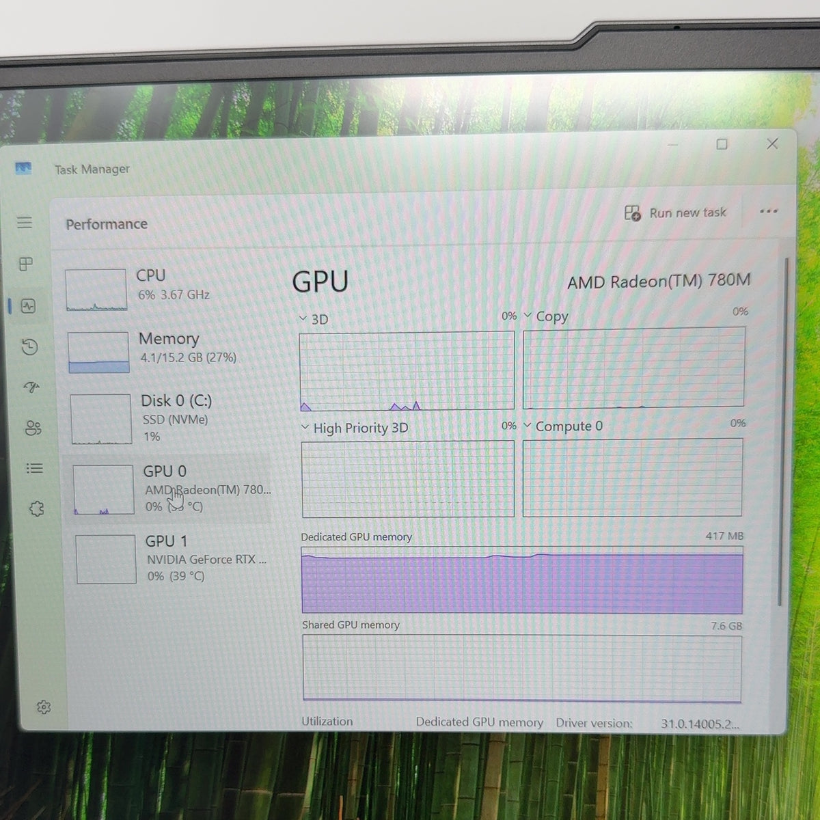Image resolution: width=820 pixels, height=820 pixels.
Task: Maximize the Task Manager window
Action: click(722, 144)
